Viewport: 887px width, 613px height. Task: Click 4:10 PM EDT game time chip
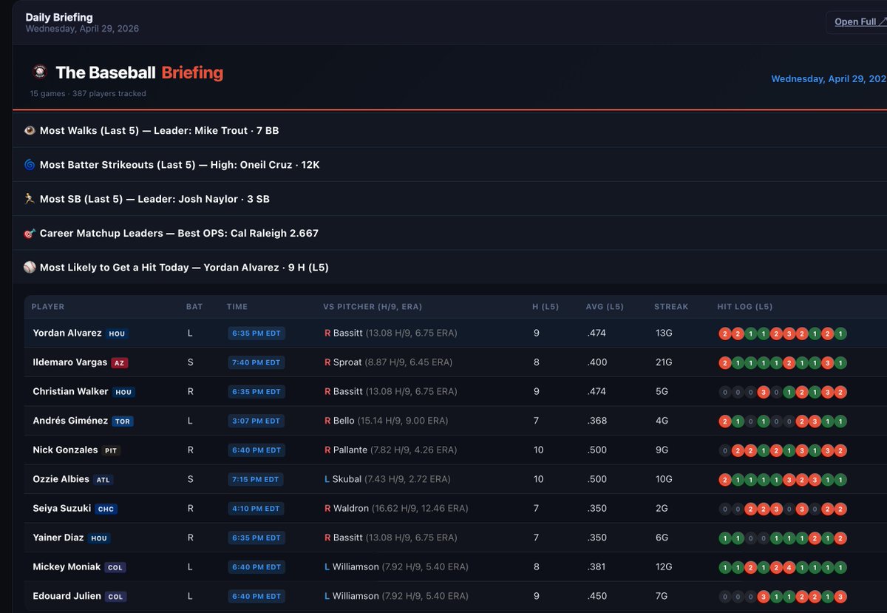point(256,509)
